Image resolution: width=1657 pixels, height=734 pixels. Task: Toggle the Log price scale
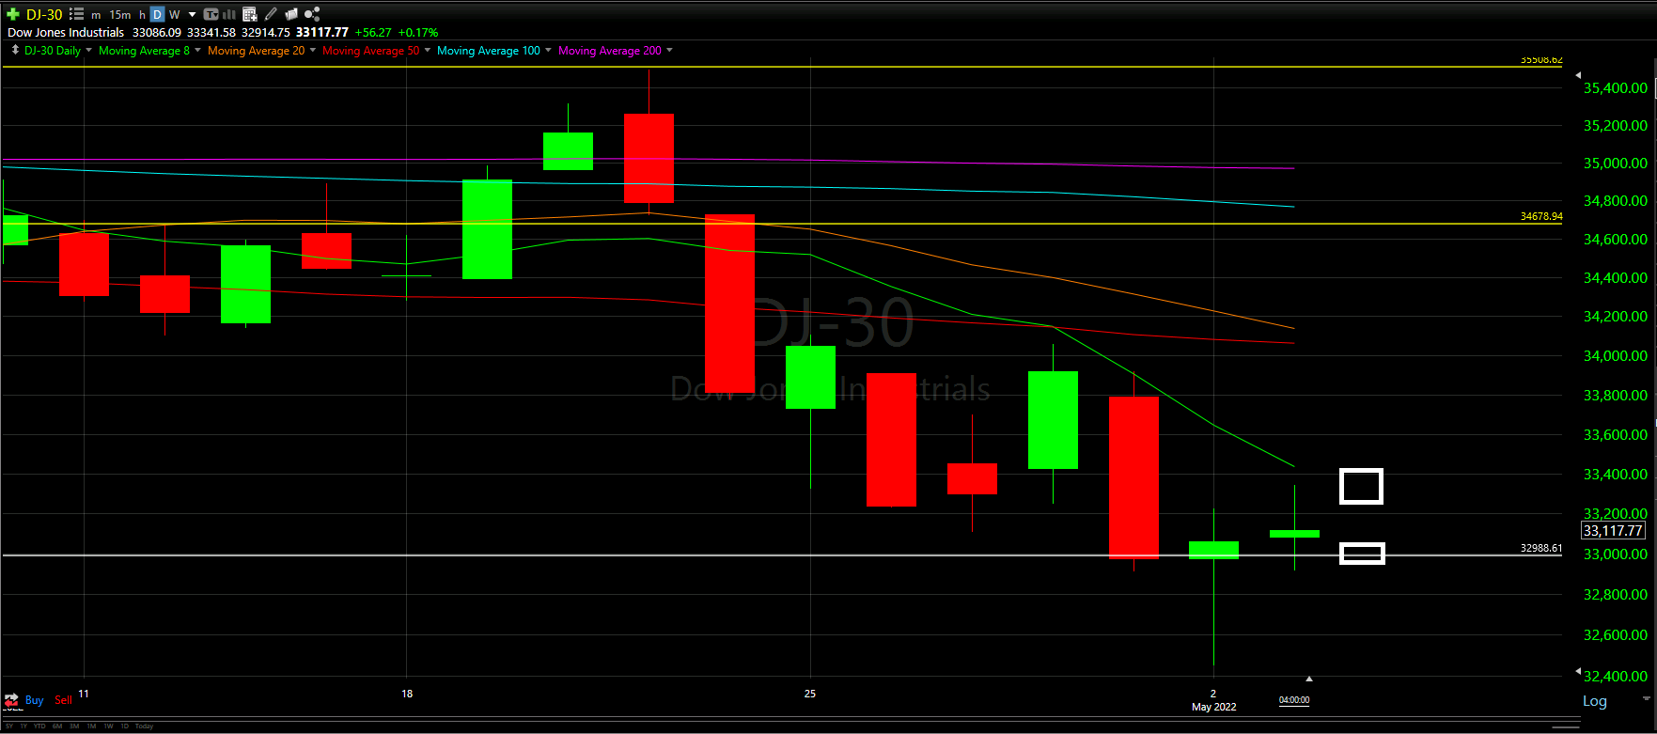pyautogui.click(x=1595, y=701)
